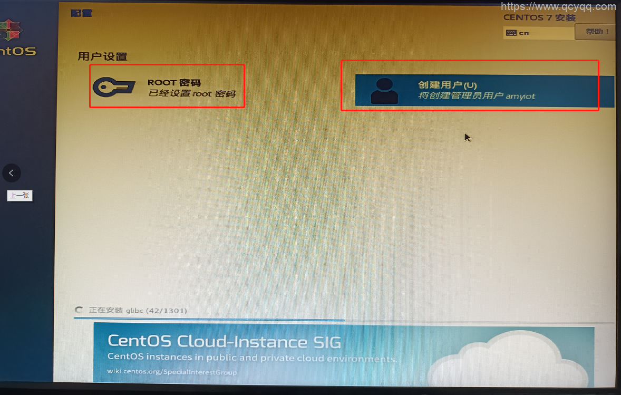Click the CentOS logo emblem

pyautogui.click(x=13, y=31)
